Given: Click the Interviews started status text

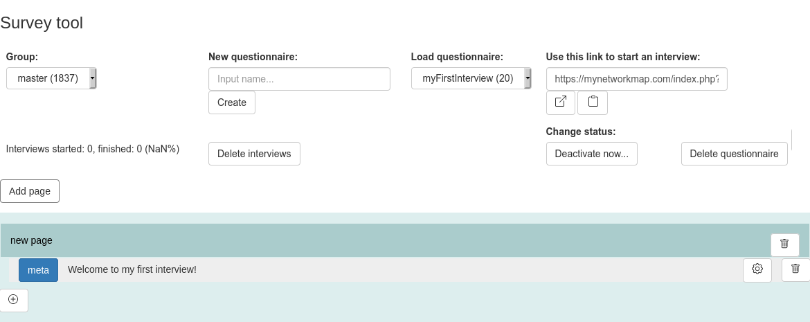Looking at the screenshot, I should [93, 149].
